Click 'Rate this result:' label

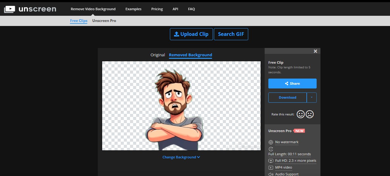(283, 114)
